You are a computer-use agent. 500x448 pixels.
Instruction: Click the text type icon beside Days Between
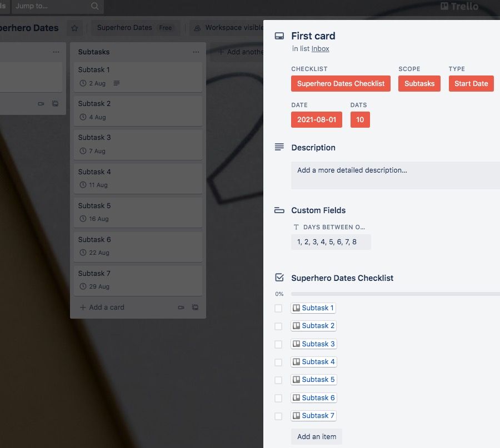(296, 227)
